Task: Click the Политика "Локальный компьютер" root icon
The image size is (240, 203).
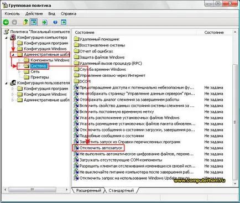Action: click(7, 32)
